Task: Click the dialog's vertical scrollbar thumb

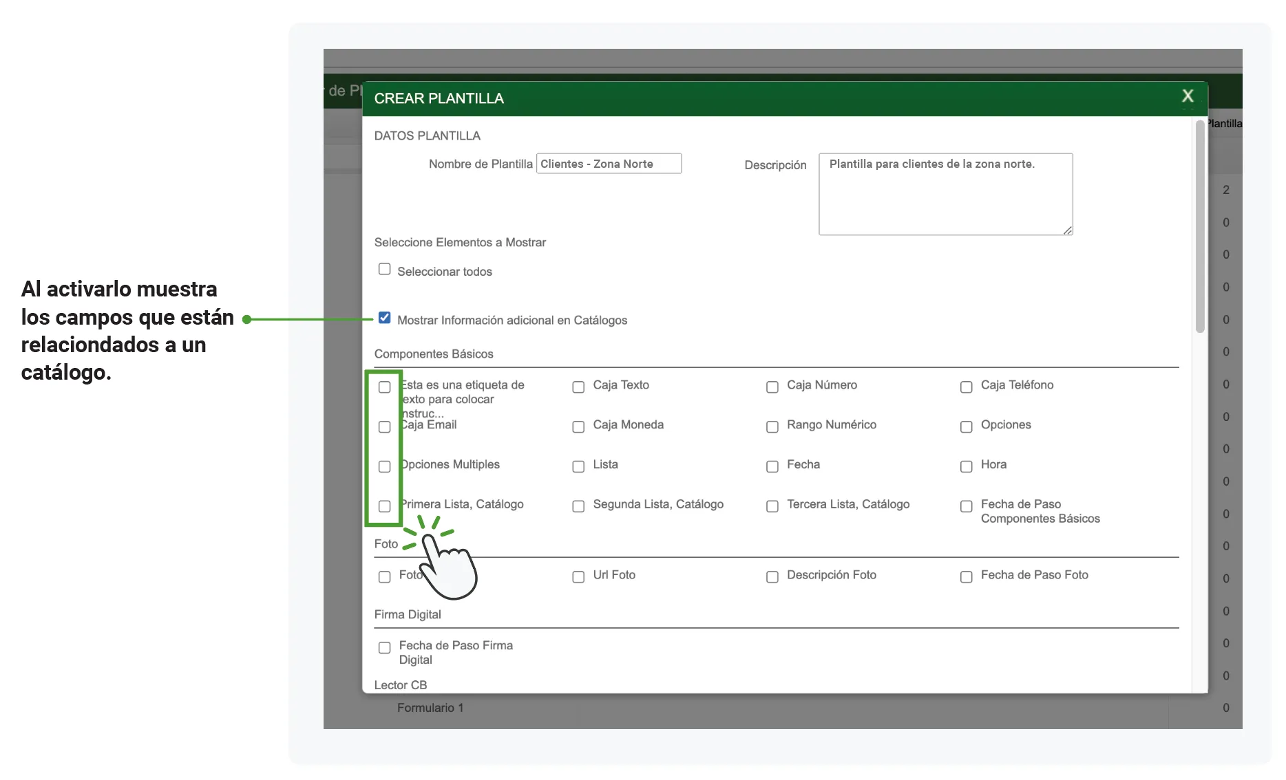Action: (1200, 227)
